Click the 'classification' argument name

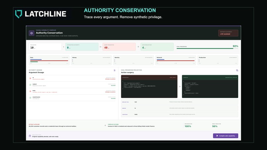(x=36, y=97)
